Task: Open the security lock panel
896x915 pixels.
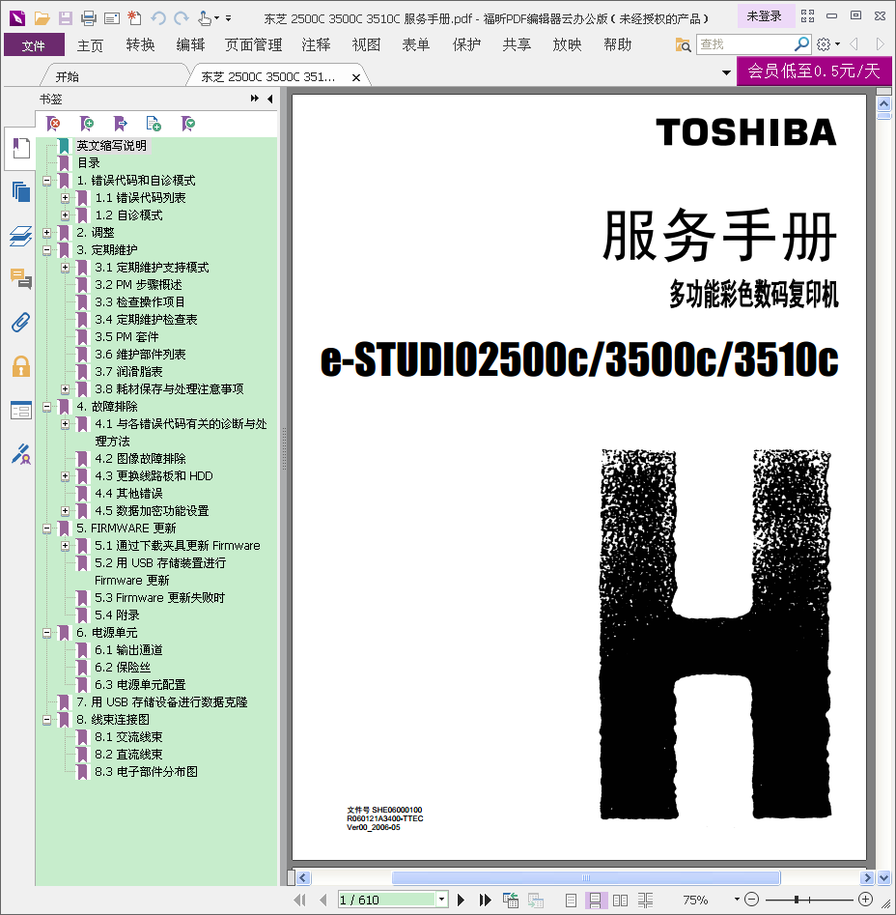Action: point(21,366)
